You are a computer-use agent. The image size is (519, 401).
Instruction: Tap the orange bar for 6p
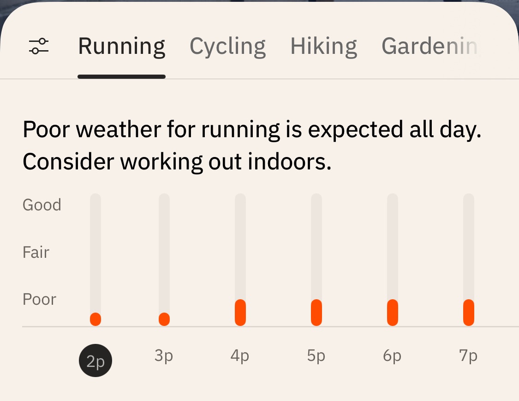393,313
